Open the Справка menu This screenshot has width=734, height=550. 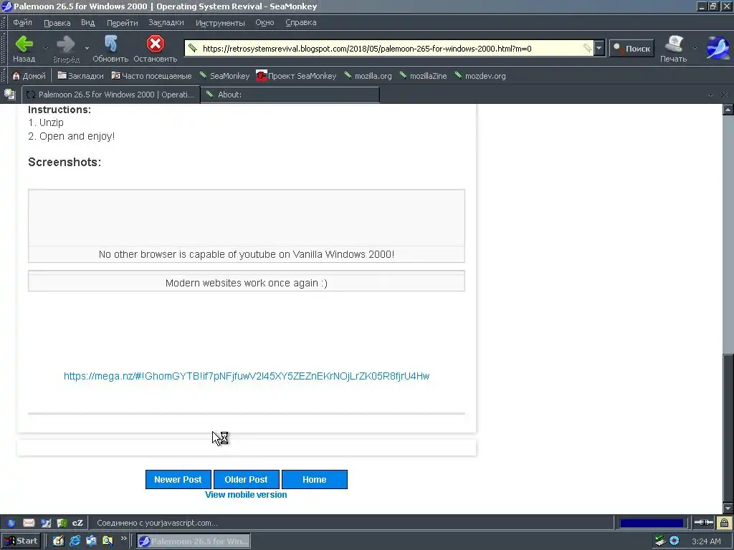(x=300, y=22)
